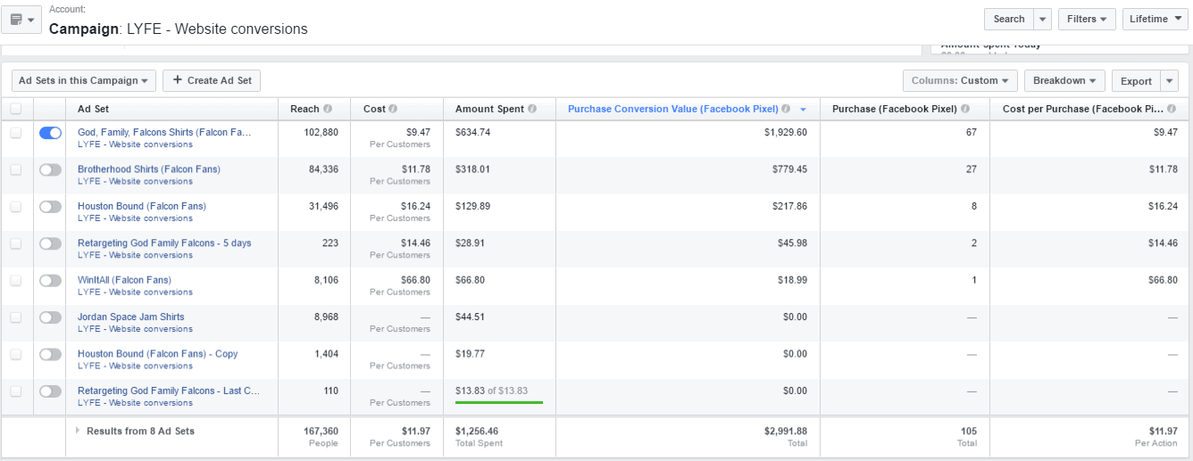1193x461 pixels.
Task: Click info icon next to Reach header
Action: (328, 109)
